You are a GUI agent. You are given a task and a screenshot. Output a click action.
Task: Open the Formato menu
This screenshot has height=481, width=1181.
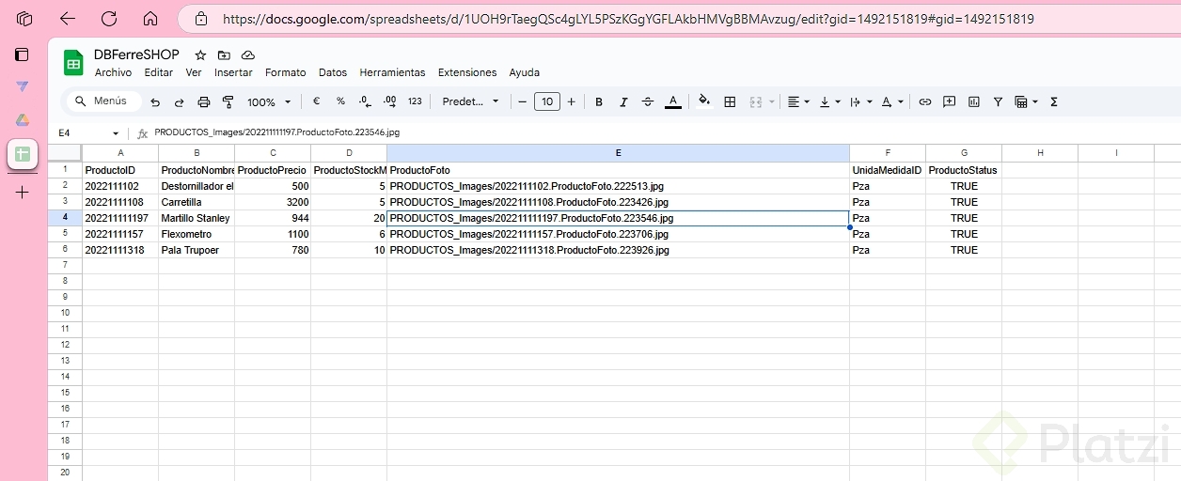[x=286, y=72]
